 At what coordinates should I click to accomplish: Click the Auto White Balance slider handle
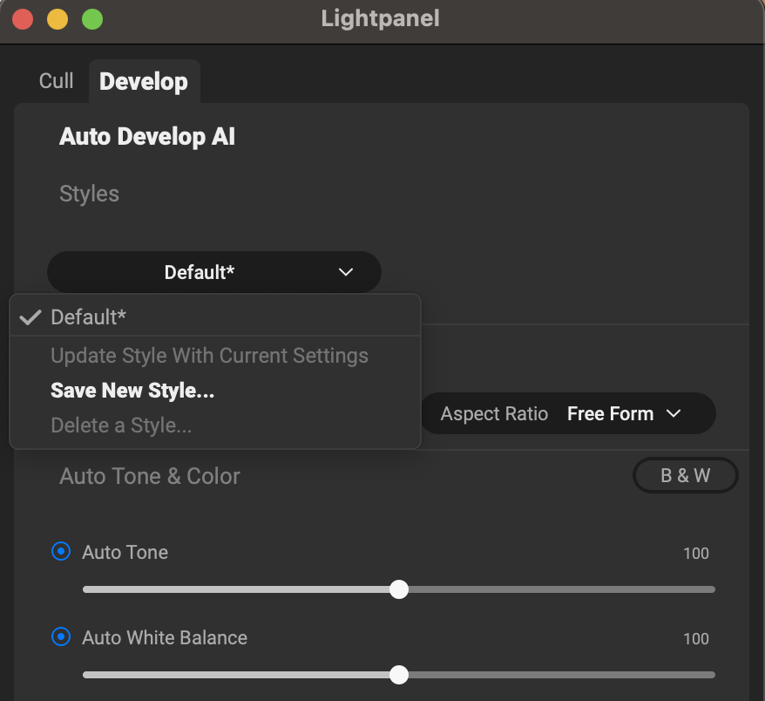tap(399, 675)
